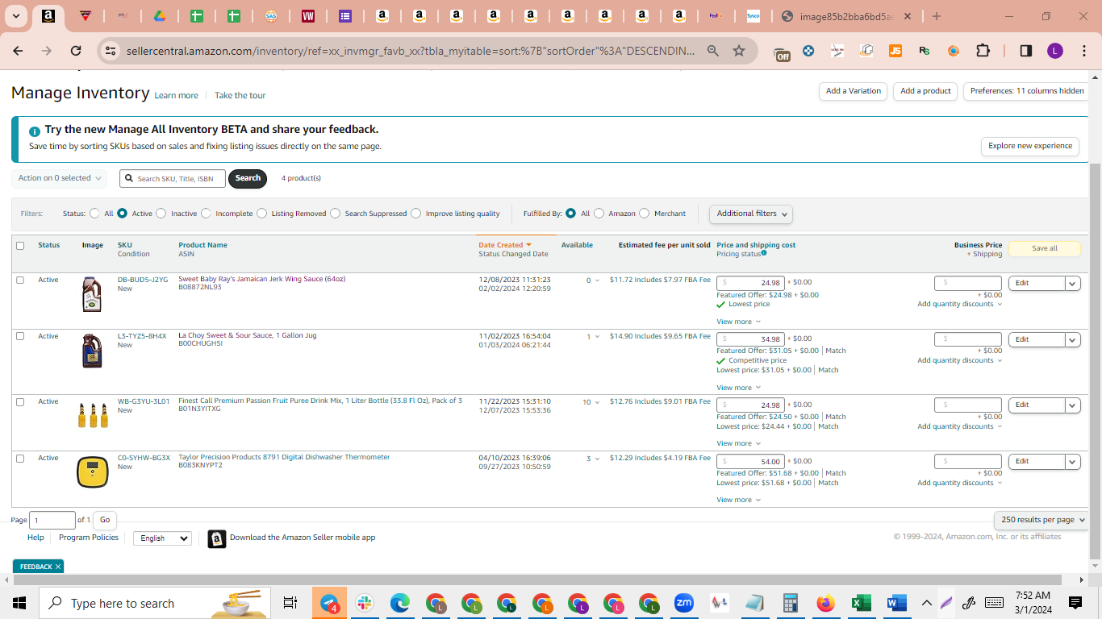Click the zoom magnifier icon in address bar

(713, 51)
